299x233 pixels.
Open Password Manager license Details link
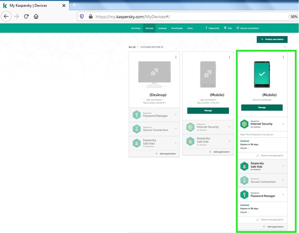click(x=245, y=212)
